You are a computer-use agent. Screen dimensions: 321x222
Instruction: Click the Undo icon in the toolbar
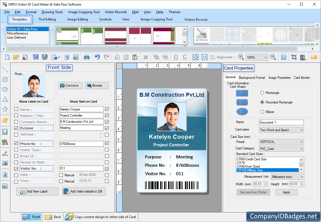pyautogui.click(x=97, y=57)
